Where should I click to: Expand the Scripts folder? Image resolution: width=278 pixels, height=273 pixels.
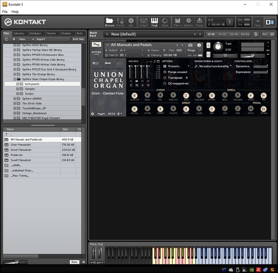click(18, 94)
